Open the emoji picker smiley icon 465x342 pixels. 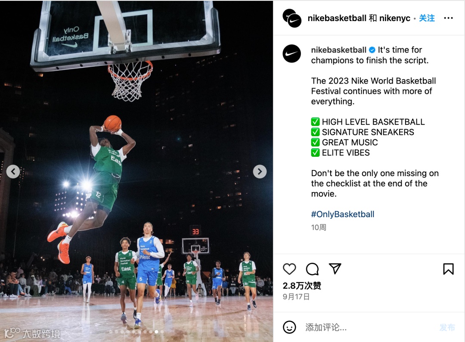pos(289,327)
